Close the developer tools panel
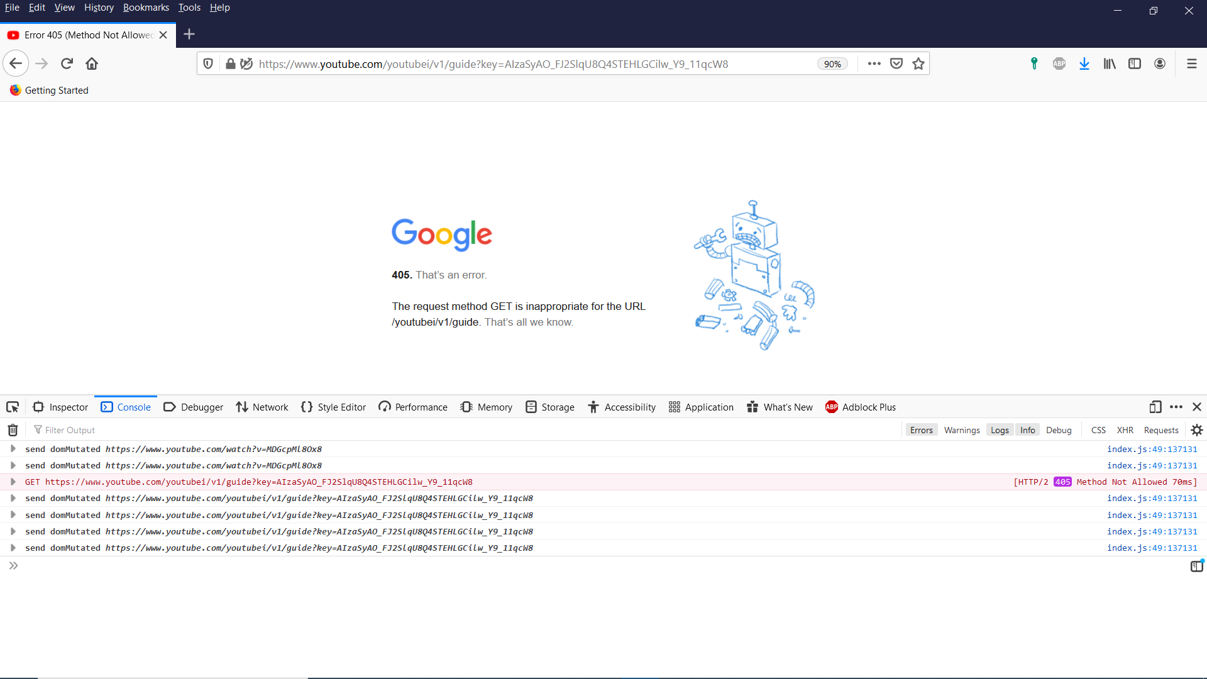1207x679 pixels. [1197, 407]
